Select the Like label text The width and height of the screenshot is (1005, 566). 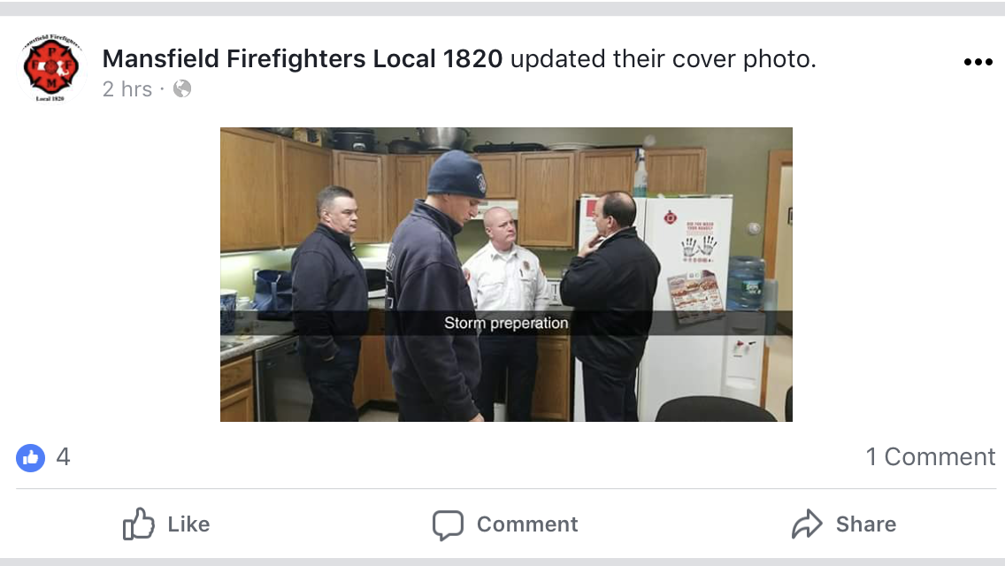coord(188,524)
